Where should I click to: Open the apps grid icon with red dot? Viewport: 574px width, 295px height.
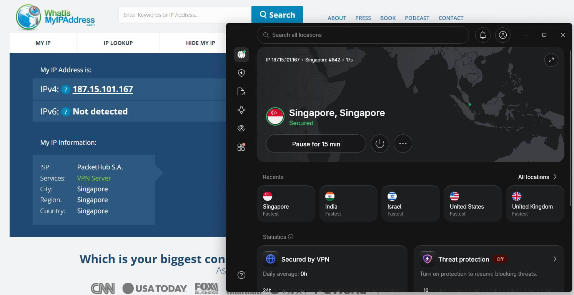click(x=241, y=147)
